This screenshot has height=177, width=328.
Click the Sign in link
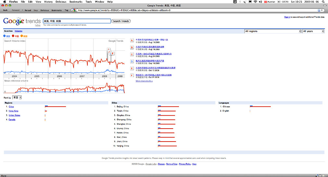pyautogui.click(x=287, y=17)
